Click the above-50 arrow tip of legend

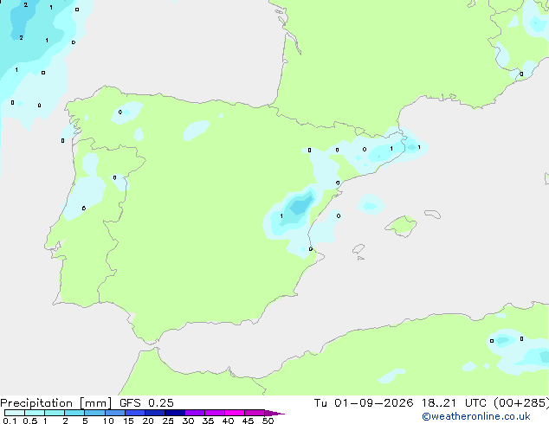(x=274, y=413)
